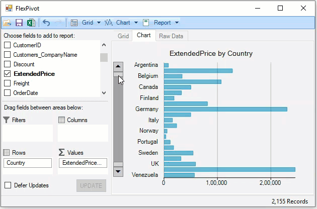Open the Grid dropdown arrow

coord(99,23)
